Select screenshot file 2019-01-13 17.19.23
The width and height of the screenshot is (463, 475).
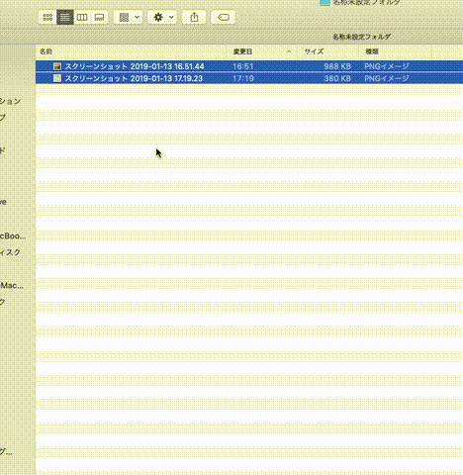point(249,78)
